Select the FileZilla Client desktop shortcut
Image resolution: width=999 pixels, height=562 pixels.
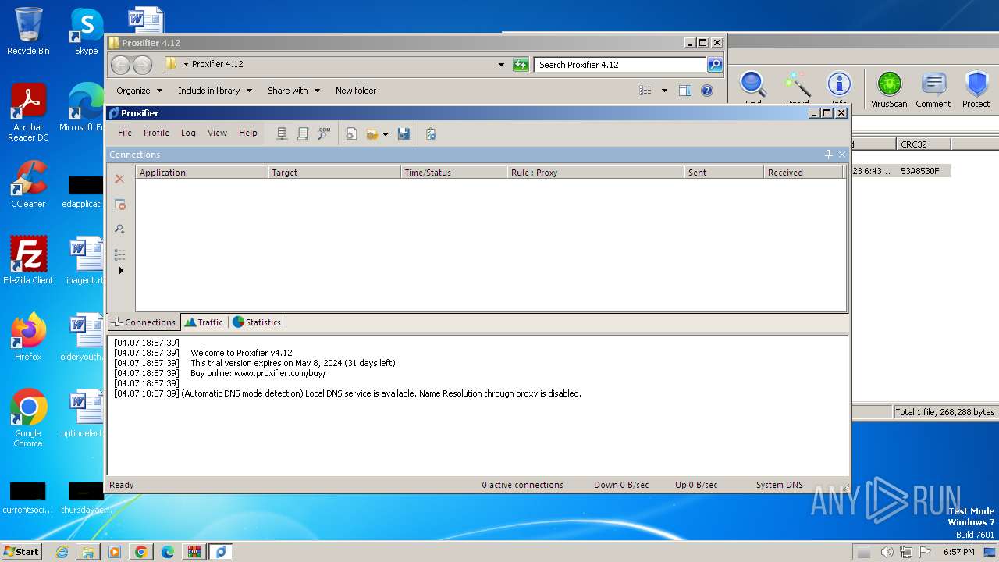pos(28,261)
